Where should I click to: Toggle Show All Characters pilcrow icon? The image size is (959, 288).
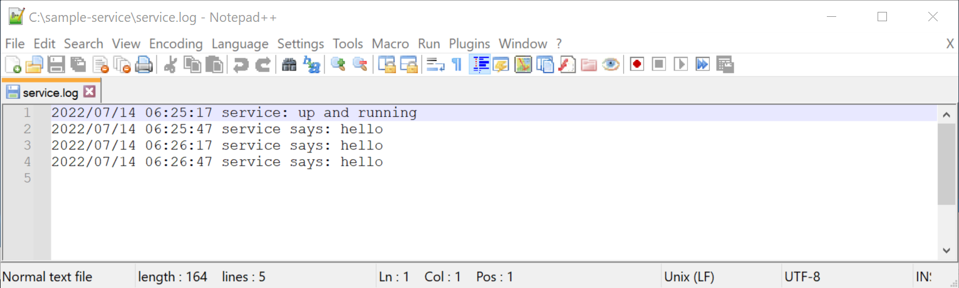pyautogui.click(x=457, y=64)
